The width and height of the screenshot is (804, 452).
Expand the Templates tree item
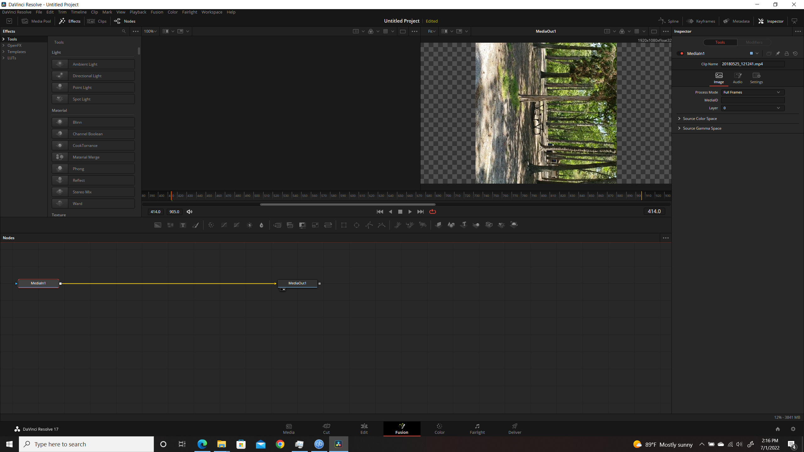pos(3,52)
